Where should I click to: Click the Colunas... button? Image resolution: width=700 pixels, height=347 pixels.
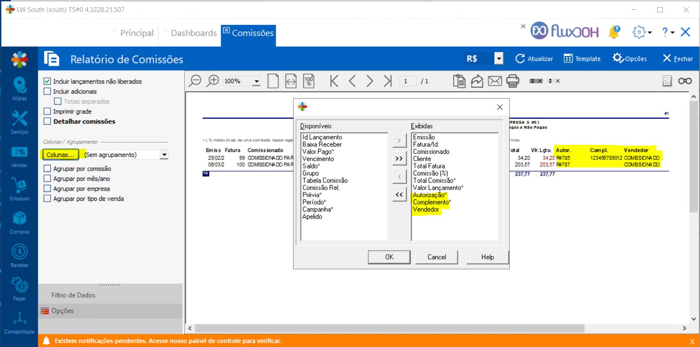tap(60, 155)
